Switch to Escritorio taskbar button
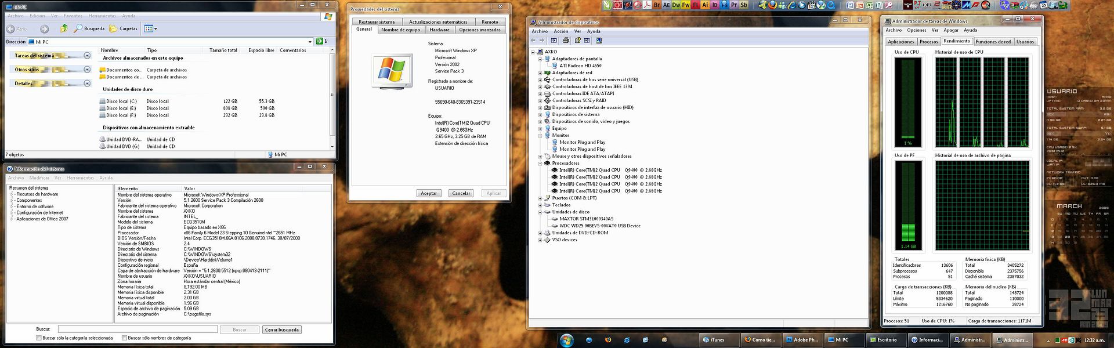 point(886,340)
